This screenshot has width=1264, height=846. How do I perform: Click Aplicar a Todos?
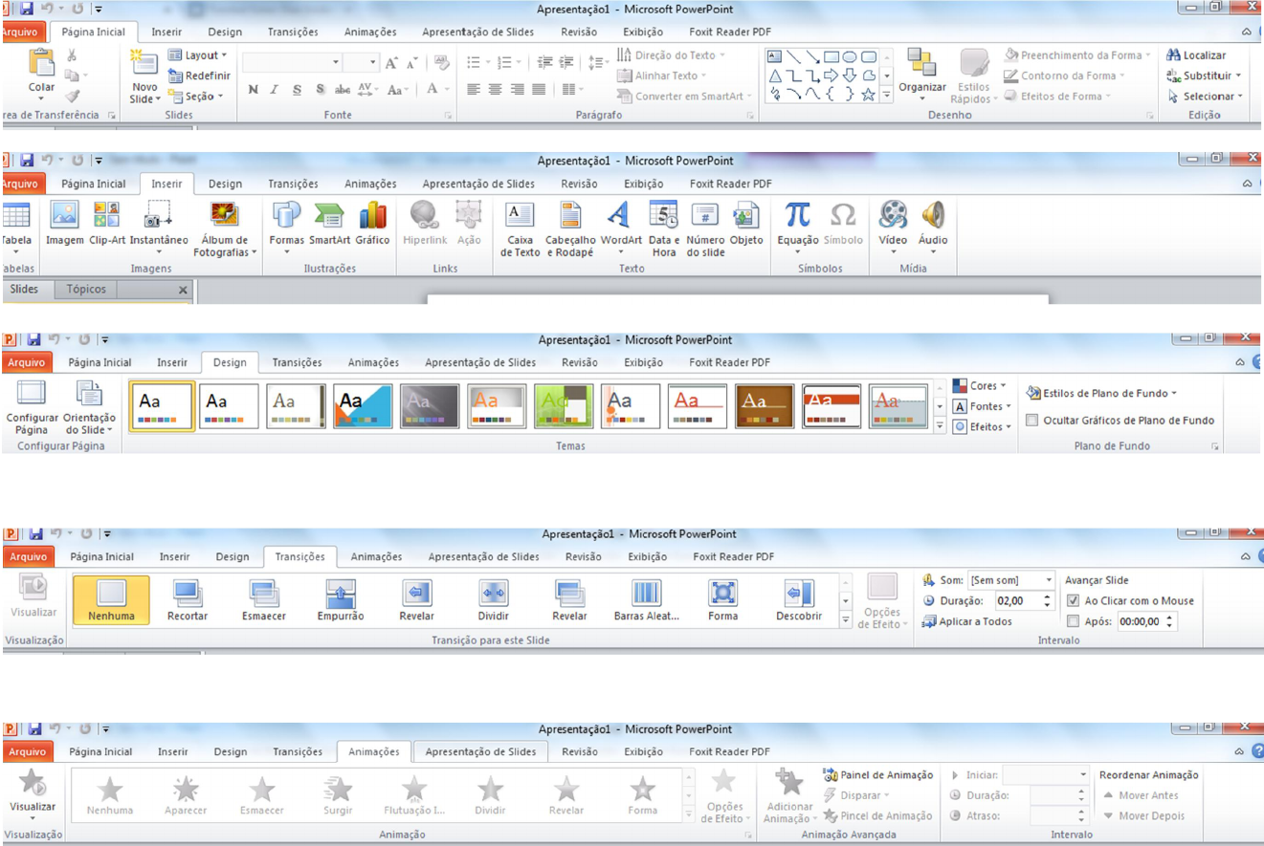tap(966, 621)
